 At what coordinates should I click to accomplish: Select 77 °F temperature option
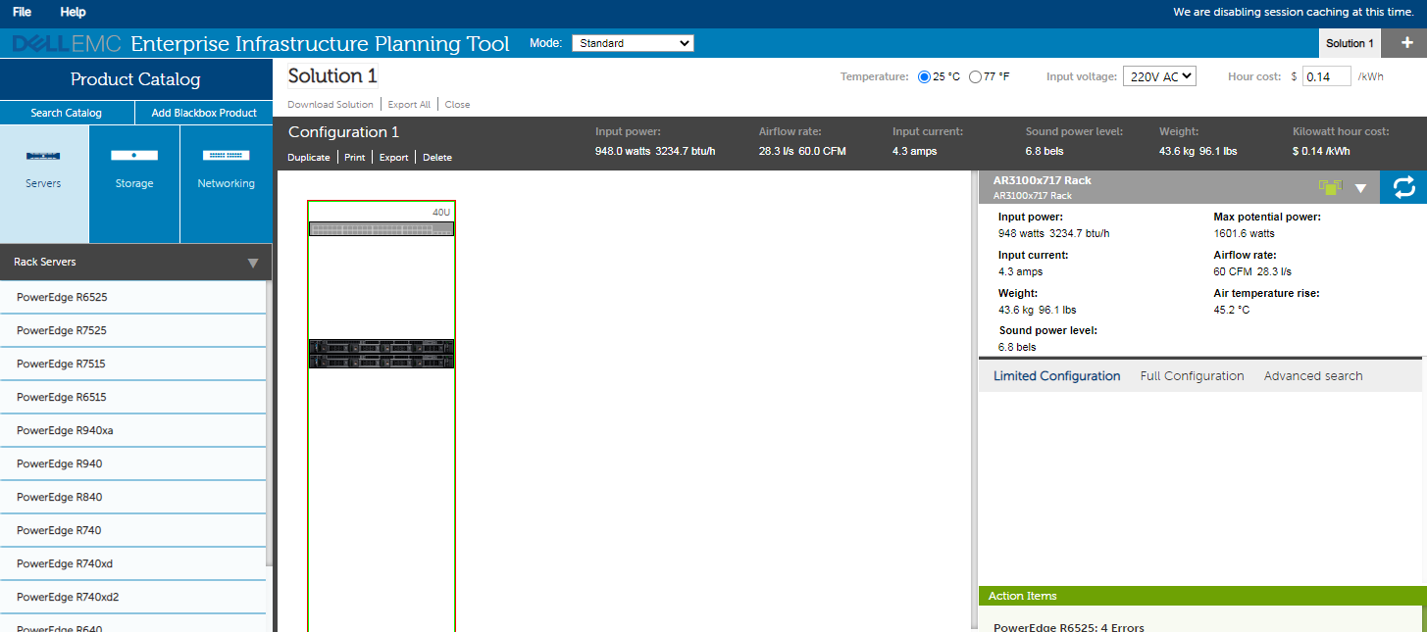click(975, 76)
